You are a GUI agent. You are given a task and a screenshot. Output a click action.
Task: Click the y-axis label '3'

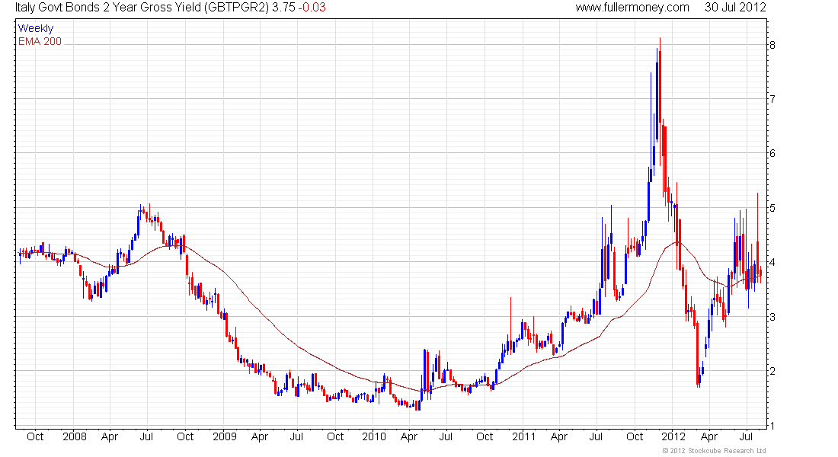[772, 317]
